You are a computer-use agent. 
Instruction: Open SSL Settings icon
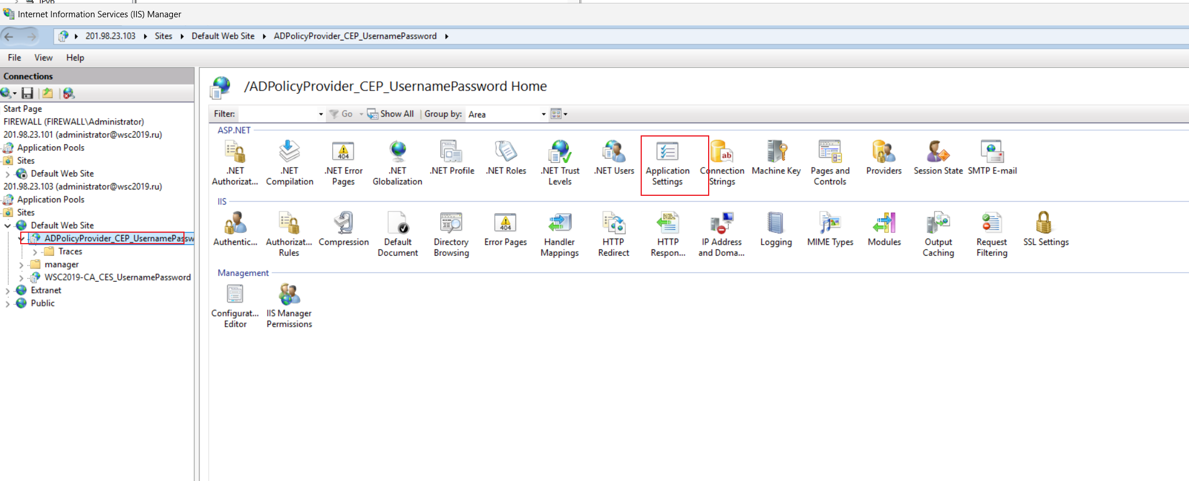[x=1045, y=229]
